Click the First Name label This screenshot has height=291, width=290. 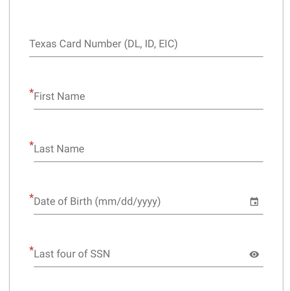59,96
